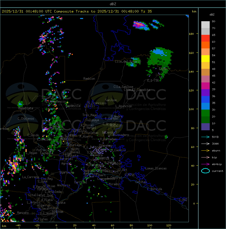The image size is (226, 229).
Task: Select the 'Anchoris' map label
Action: coord(64,185)
